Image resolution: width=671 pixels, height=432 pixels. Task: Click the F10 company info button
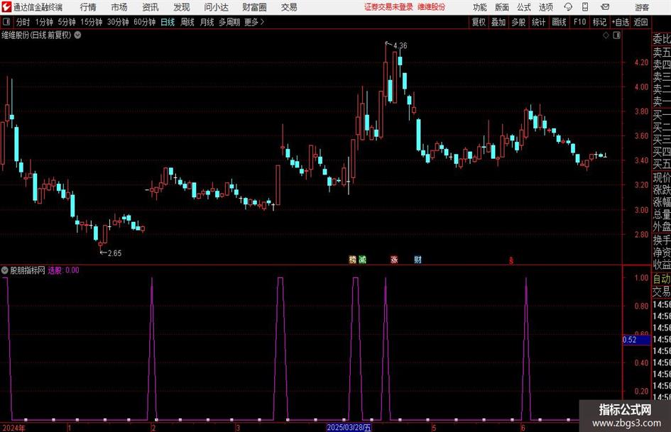pos(580,22)
